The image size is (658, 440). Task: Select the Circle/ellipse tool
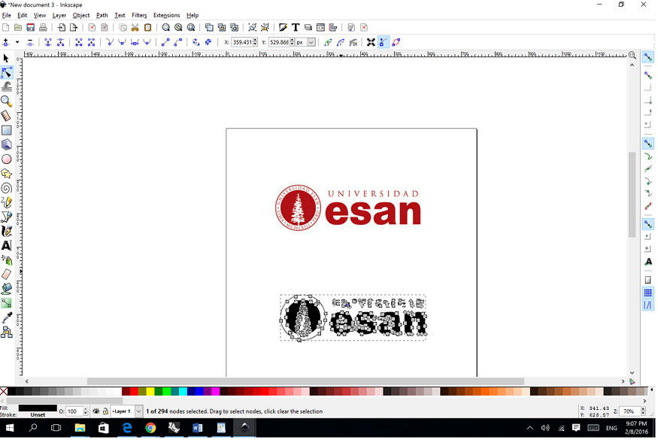[x=6, y=159]
